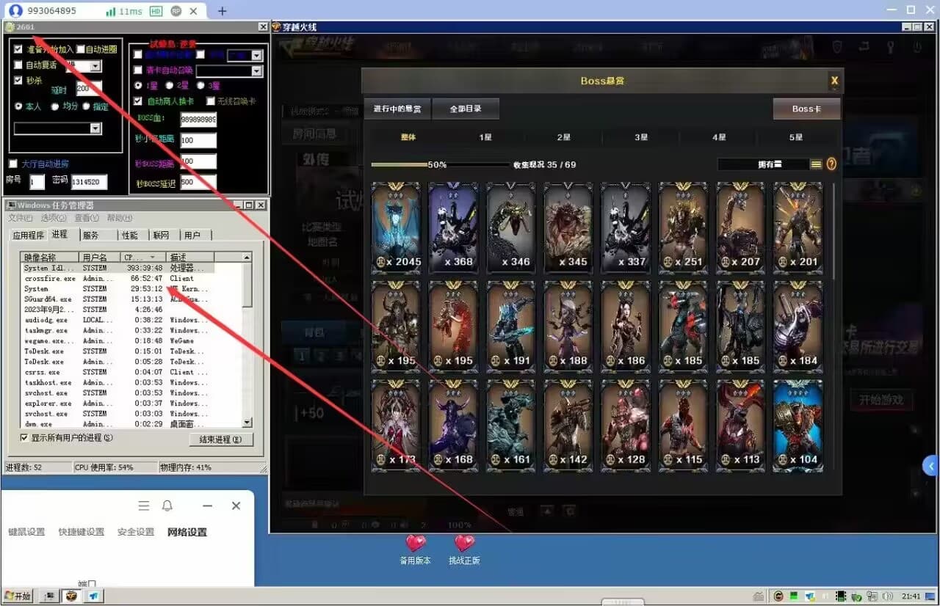940x606 pixels.
Task: Click the Task Manager list scroll-down arrow
Action: click(247, 423)
